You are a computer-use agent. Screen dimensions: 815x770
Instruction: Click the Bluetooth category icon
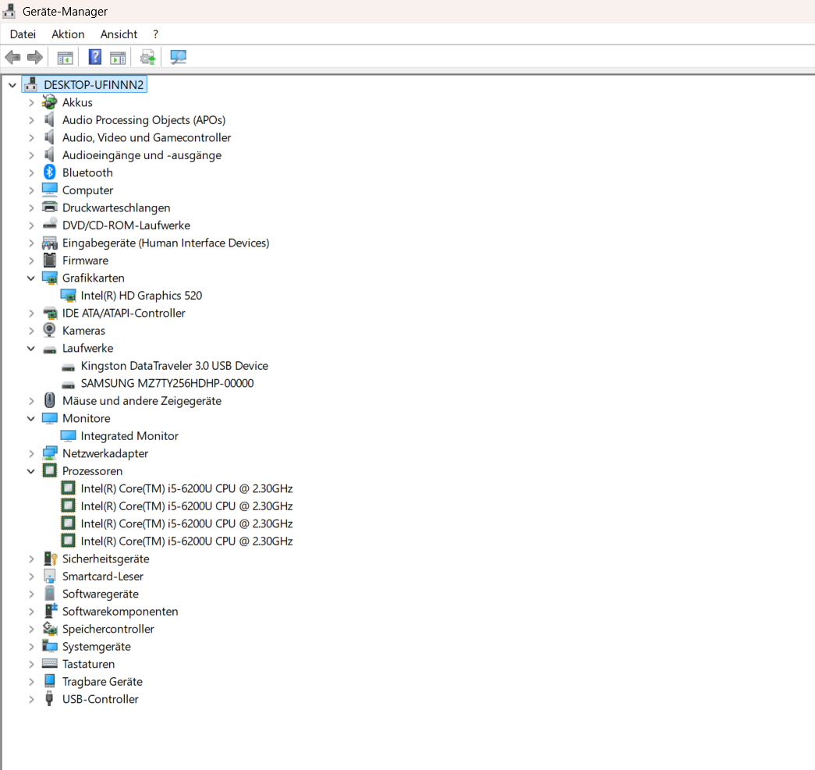[49, 172]
